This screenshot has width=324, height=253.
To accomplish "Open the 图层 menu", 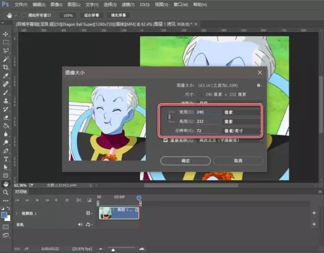I will click(74, 5).
